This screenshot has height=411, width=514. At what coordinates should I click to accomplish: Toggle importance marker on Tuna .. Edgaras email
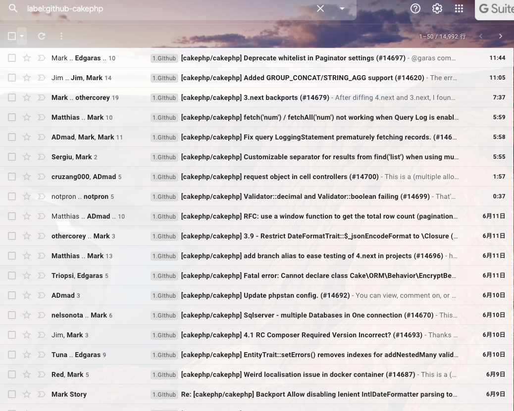(41, 355)
